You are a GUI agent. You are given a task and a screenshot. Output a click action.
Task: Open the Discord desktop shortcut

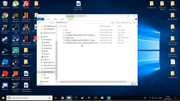pos(5,86)
